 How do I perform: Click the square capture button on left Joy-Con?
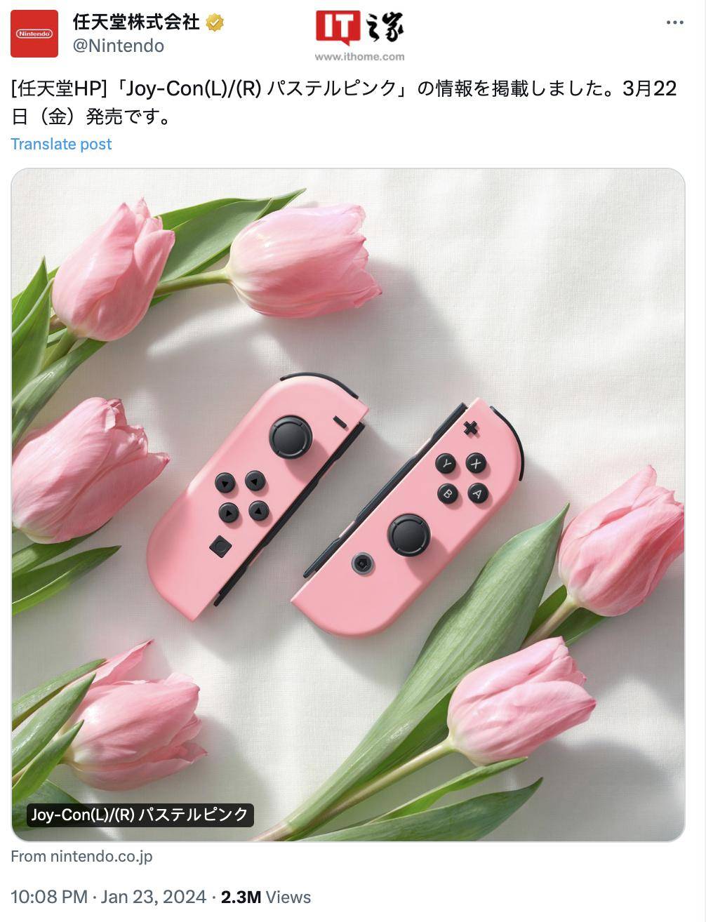[220, 546]
